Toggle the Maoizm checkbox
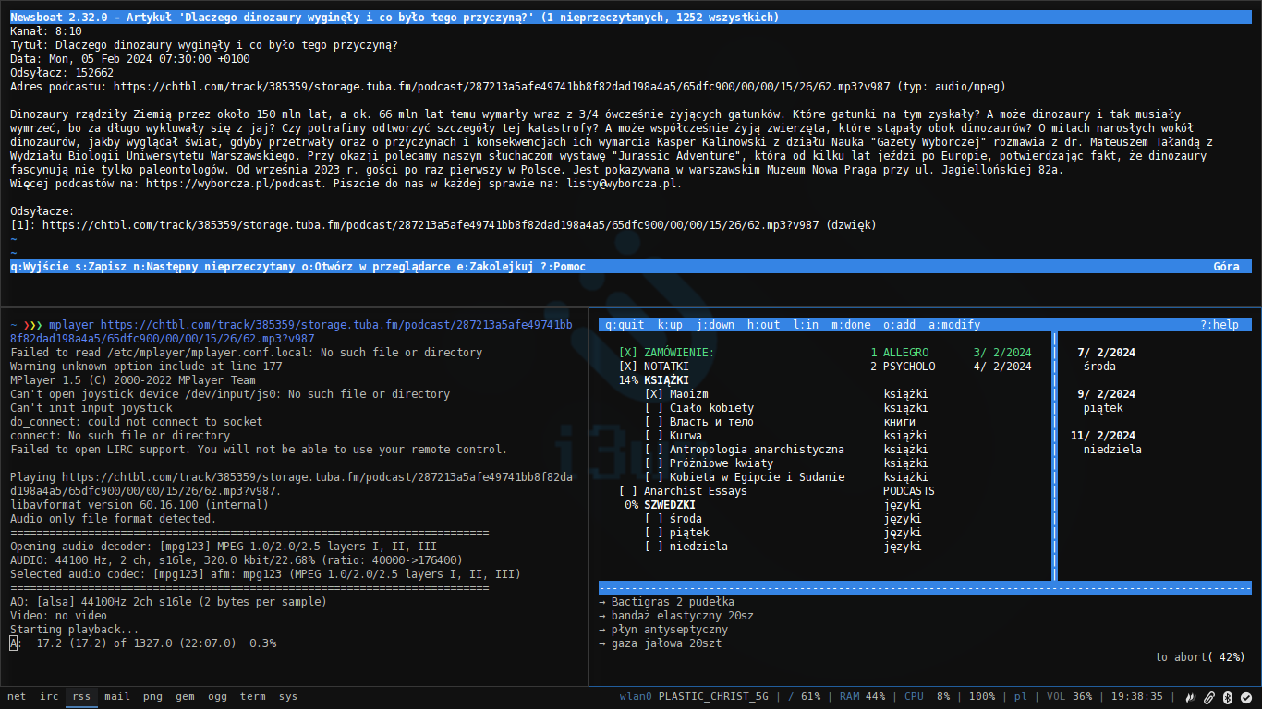The width and height of the screenshot is (1262, 709). [x=654, y=394]
